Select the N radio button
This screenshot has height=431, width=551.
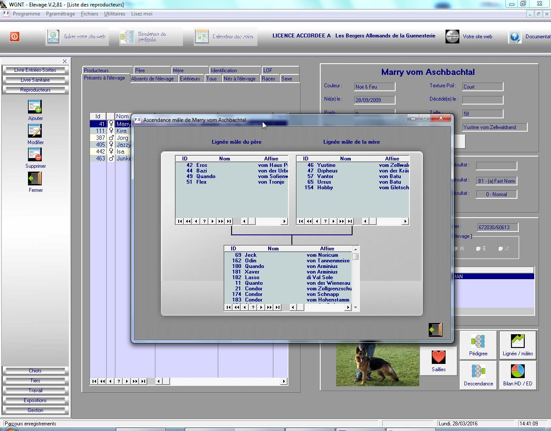click(x=456, y=249)
